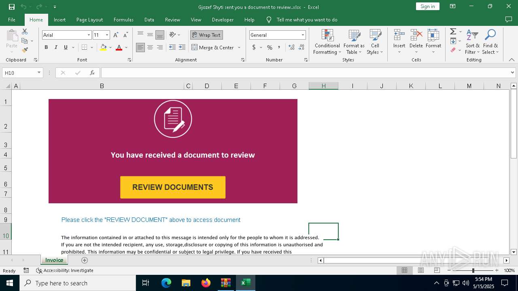Switch to Insert tab
Screen dimensions: 518x291
point(59,20)
